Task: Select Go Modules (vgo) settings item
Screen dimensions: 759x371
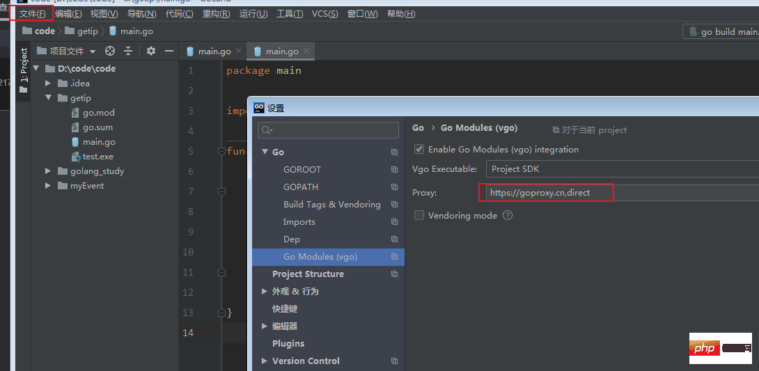Action: 328,256
